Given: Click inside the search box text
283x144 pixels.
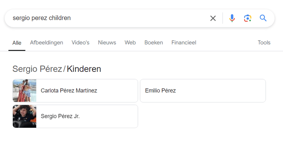Looking at the screenshot, I should 42,18.
